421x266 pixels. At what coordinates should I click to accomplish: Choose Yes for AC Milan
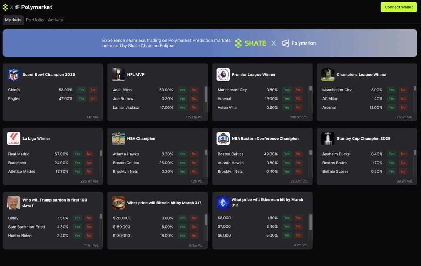click(x=392, y=98)
